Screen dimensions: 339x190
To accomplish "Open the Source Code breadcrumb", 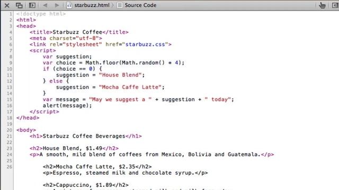I will point(140,5).
